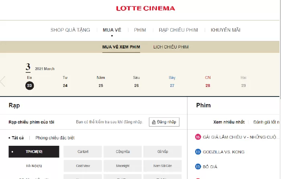
Task: Select date 25 Thursday
Action: click(x=101, y=85)
